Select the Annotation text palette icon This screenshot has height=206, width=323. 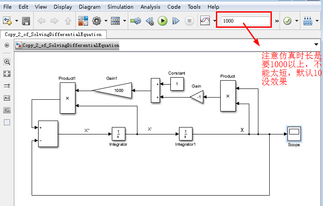click(7, 98)
